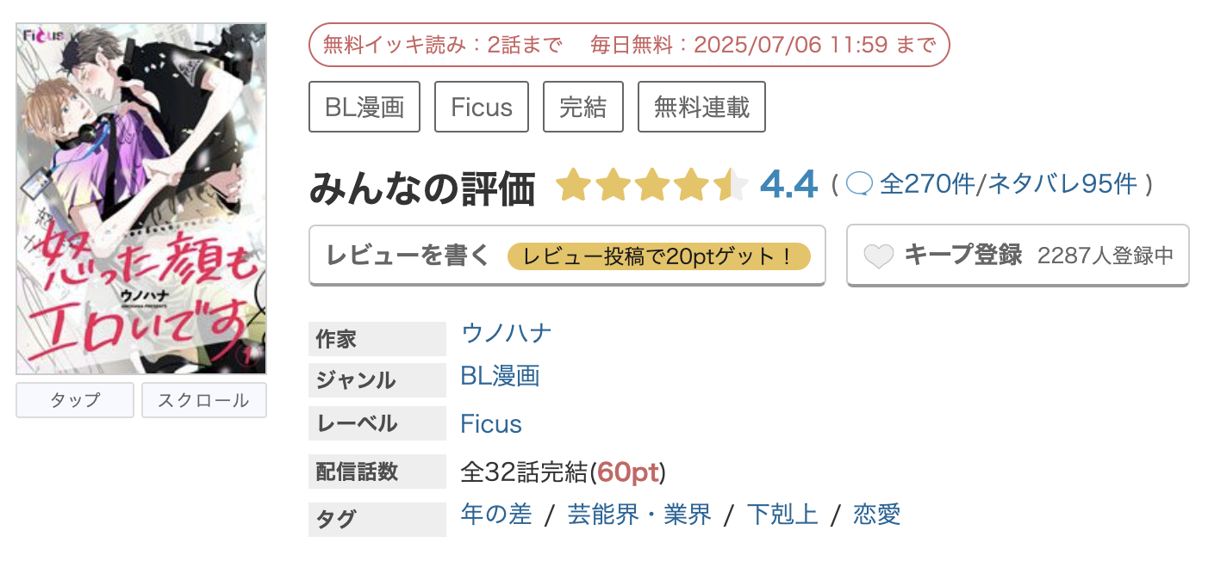Click the manga cover thumbnail
This screenshot has height=561, width=1227.
point(141,199)
